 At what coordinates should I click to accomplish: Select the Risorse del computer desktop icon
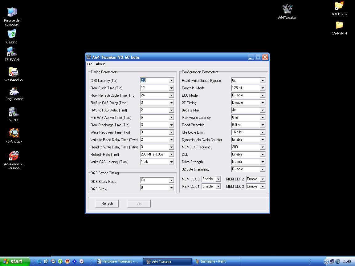(x=12, y=17)
